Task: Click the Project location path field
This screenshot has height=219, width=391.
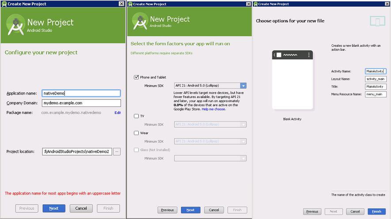Action: click(x=77, y=151)
